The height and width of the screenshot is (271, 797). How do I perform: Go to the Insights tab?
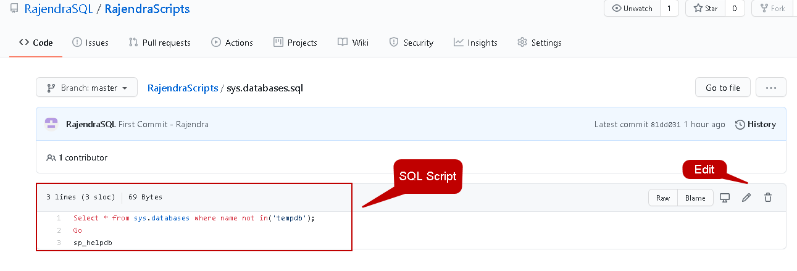tap(475, 43)
